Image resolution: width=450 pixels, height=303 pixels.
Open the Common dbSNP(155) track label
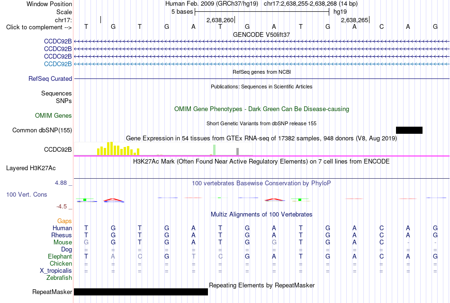click(42, 130)
